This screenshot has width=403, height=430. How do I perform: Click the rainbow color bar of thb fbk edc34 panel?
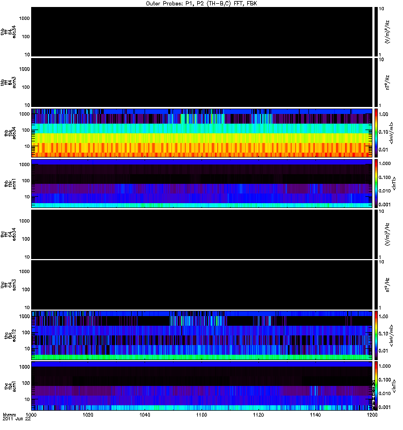[376, 133]
